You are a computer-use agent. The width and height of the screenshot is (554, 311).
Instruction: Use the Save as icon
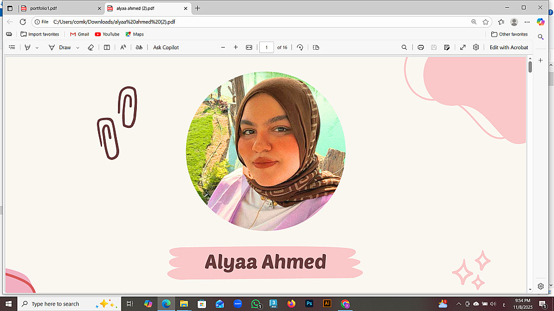coord(447,47)
